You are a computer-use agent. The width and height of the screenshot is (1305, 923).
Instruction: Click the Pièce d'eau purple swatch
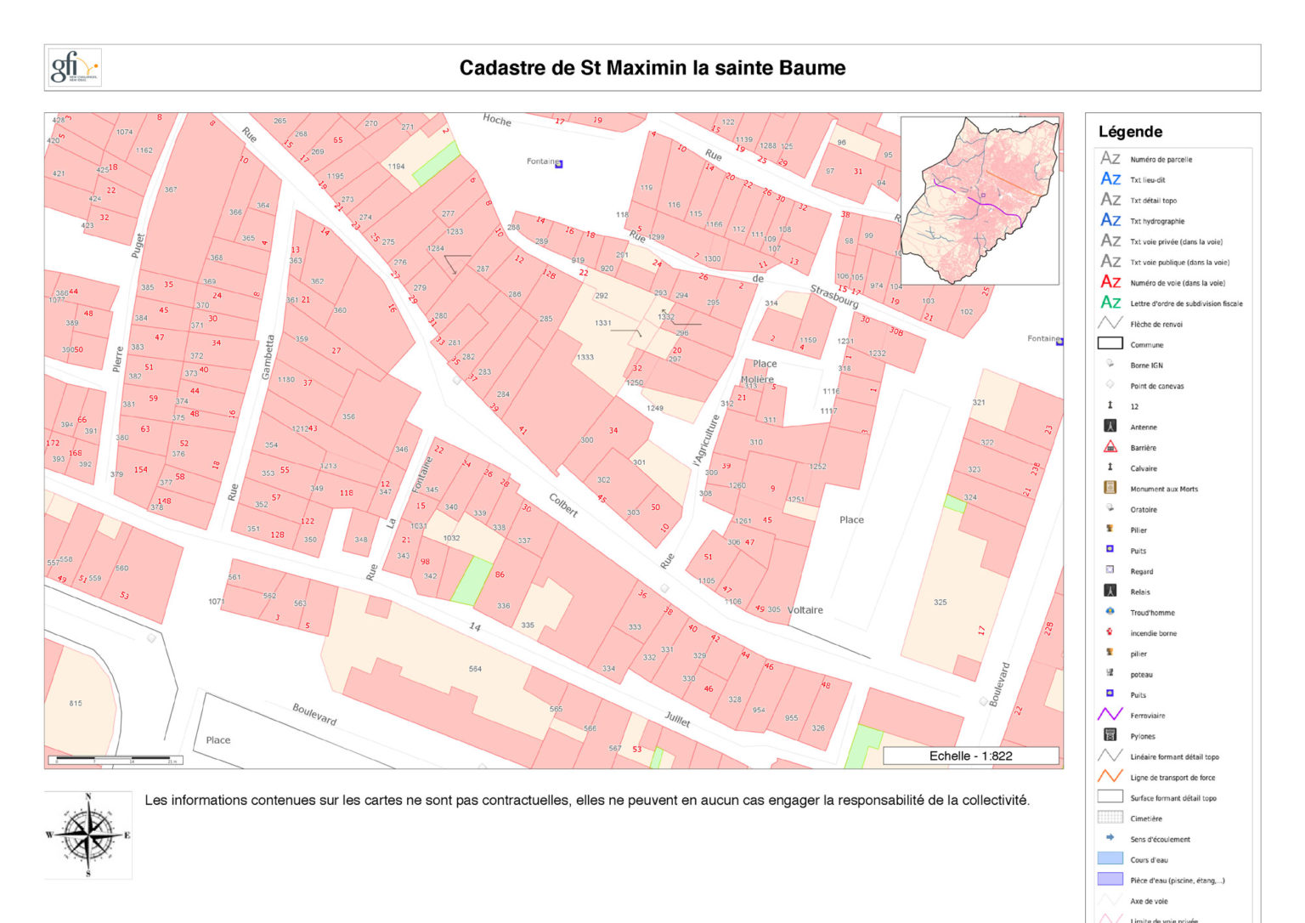1110,880
